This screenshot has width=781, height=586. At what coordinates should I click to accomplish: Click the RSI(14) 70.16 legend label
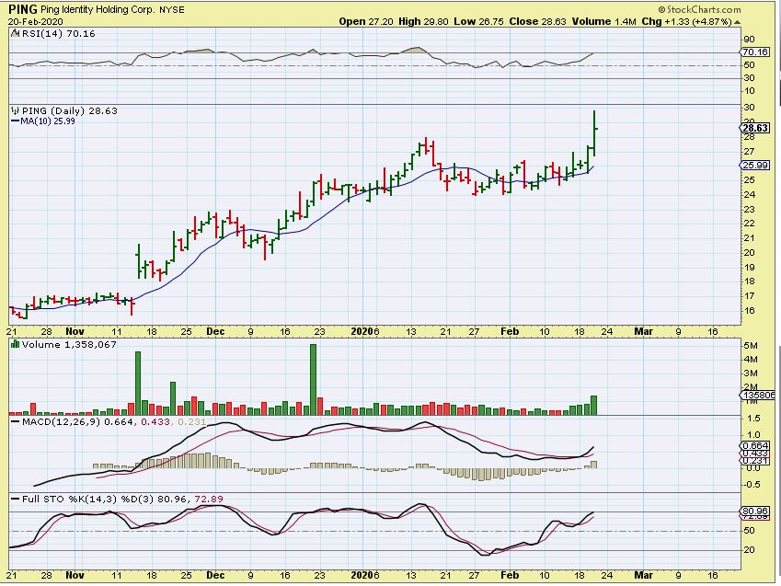coord(59,34)
